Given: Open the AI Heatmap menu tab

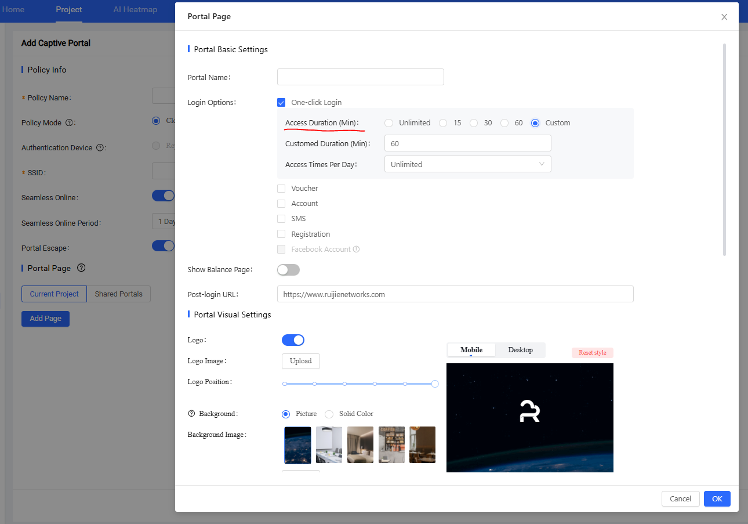Looking at the screenshot, I should pos(135,10).
